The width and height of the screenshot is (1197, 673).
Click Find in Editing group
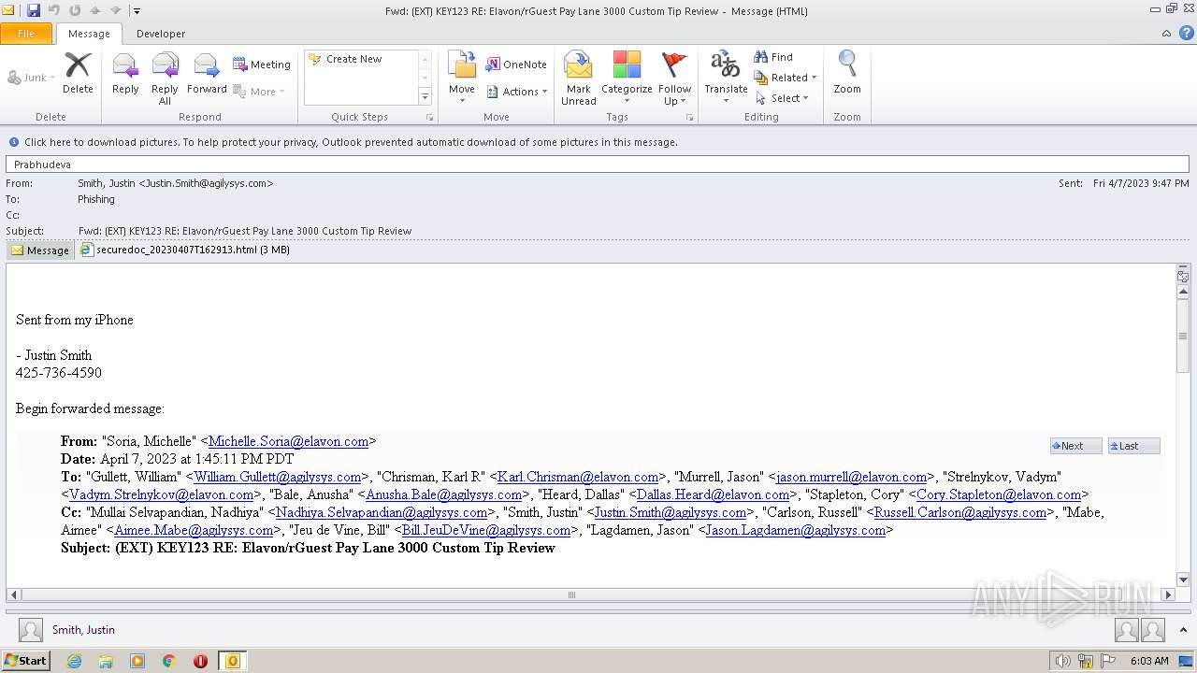pyautogui.click(x=774, y=57)
